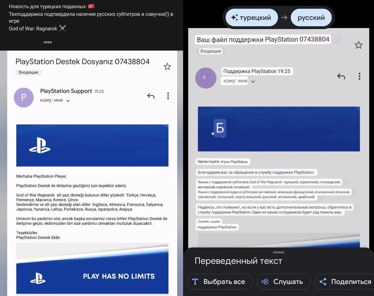The image size is (374, 296).
Task: Select 'PlayStation Destek Dosyanız 07438804' subject
Action: (82, 61)
